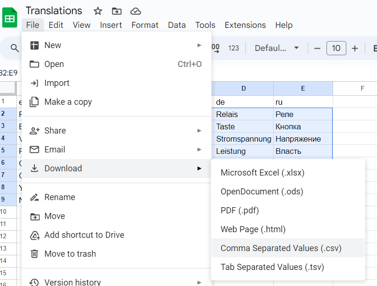Screen dimensions: 377x286
Task: Click the Make a copy icon
Action: 34,102
